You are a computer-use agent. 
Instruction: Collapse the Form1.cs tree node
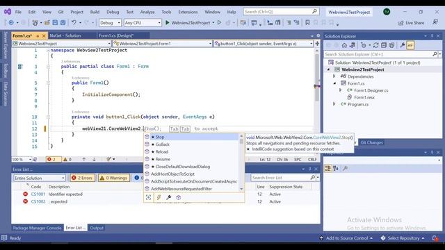334,83
